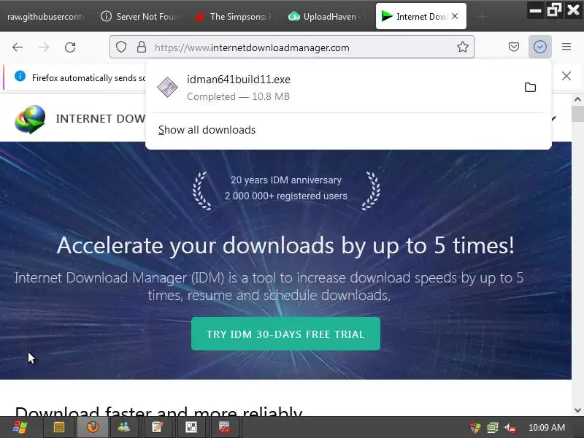Reload the current page
The height and width of the screenshot is (438, 584).
pos(70,47)
